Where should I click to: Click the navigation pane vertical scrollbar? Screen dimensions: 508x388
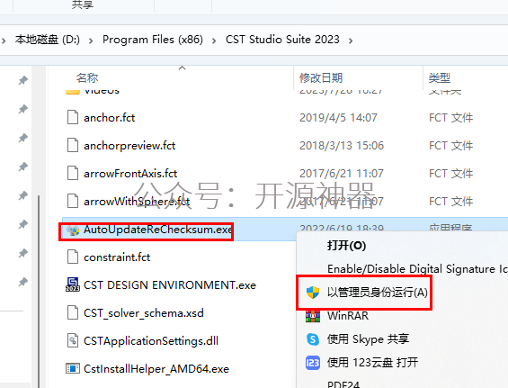pyautogui.click(x=39, y=291)
